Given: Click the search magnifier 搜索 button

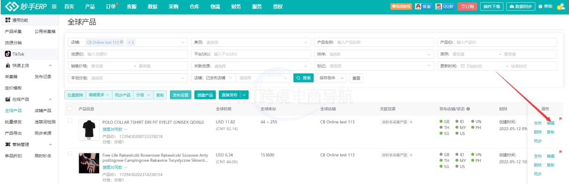Looking at the screenshot, I should [304, 78].
